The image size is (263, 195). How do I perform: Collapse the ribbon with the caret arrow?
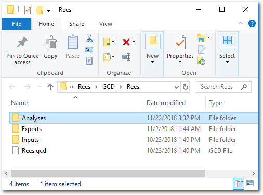coord(241,23)
